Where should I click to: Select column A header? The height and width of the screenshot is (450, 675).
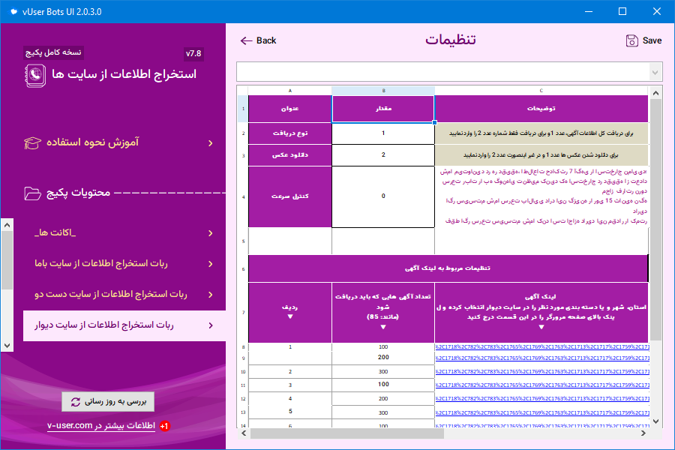tap(290, 91)
